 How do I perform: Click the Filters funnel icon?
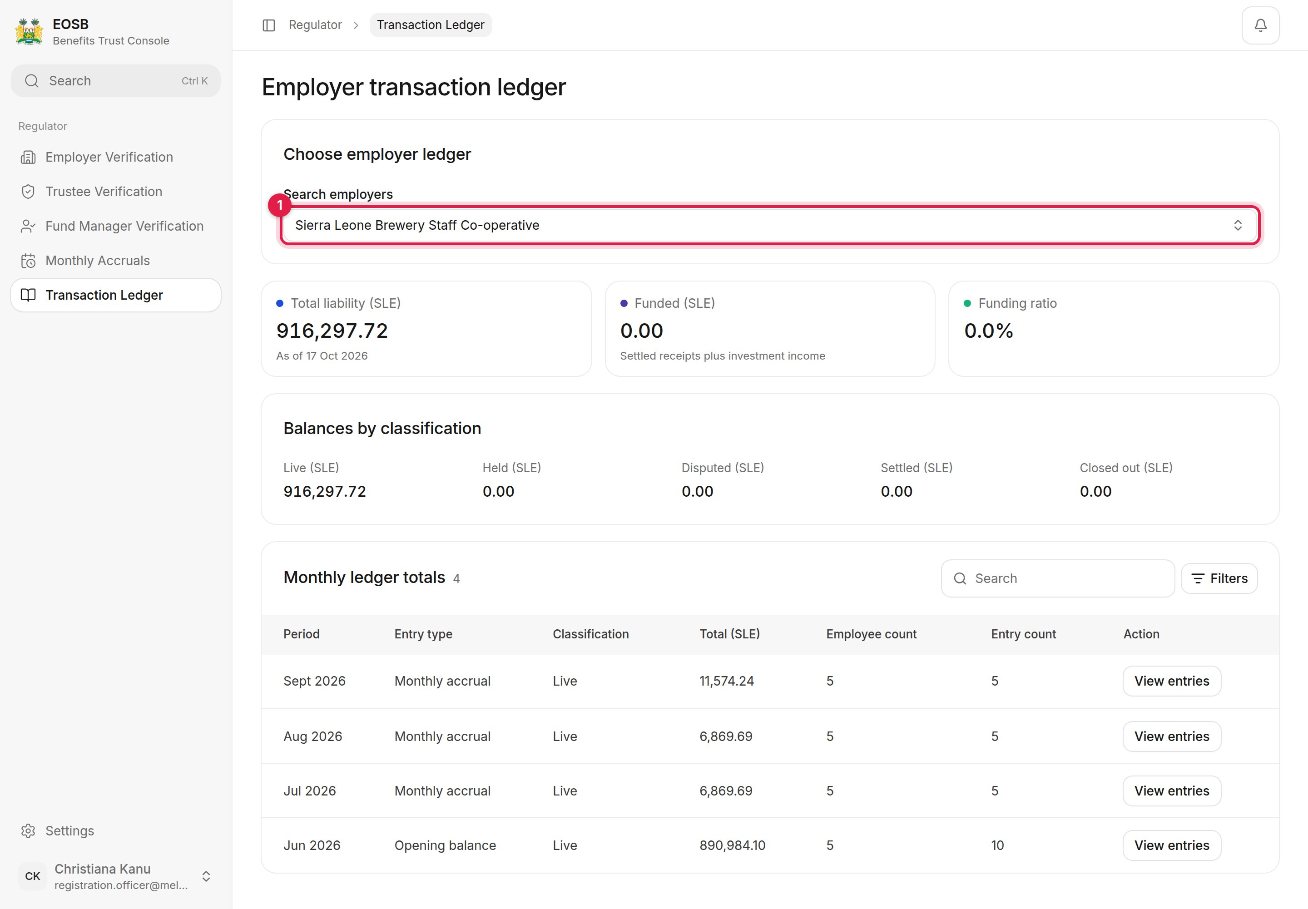(x=1198, y=578)
